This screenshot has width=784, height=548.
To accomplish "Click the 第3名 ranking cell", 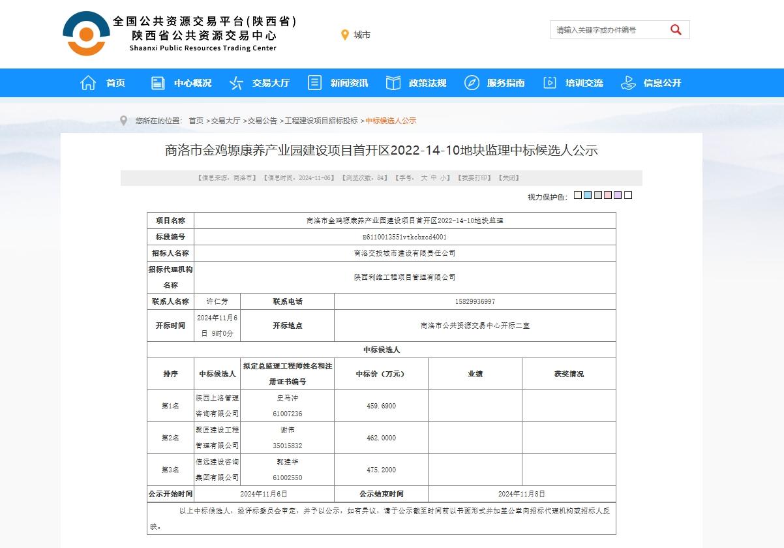I will [x=170, y=470].
